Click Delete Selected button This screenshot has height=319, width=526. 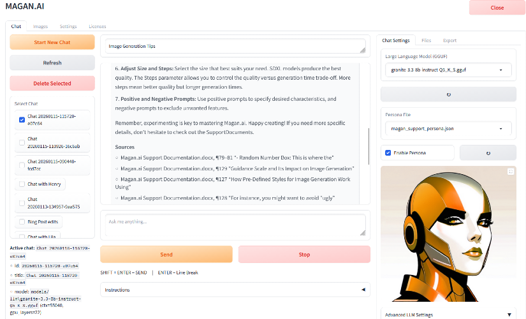(52, 84)
